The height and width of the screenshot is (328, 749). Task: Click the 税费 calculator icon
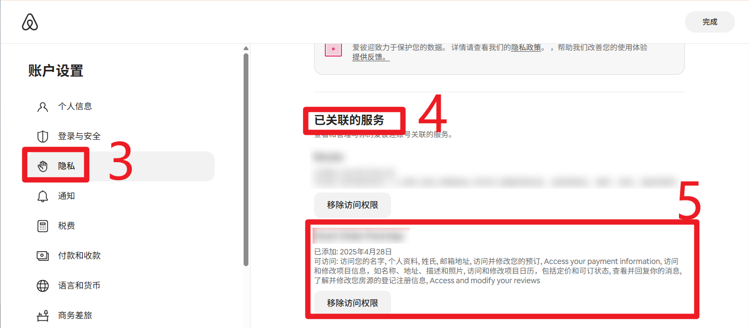(x=43, y=226)
